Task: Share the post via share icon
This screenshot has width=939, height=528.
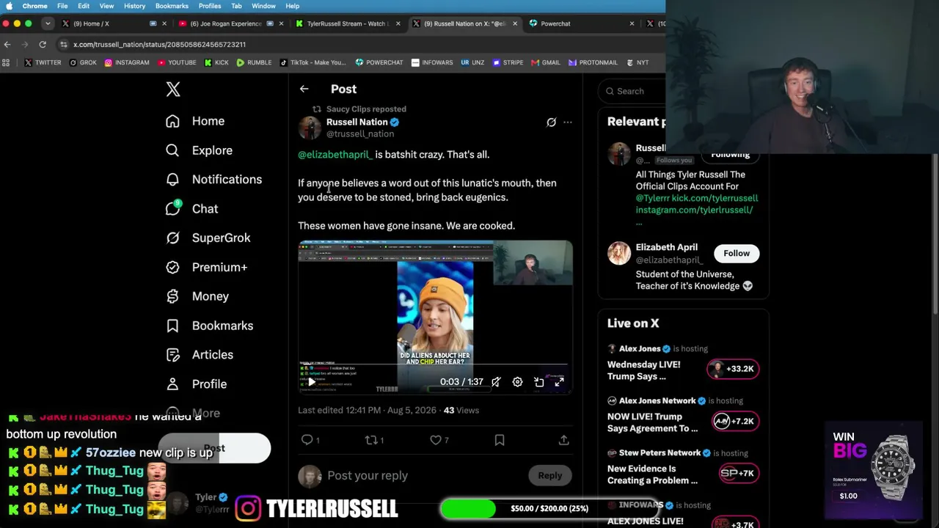Action: [x=563, y=440]
